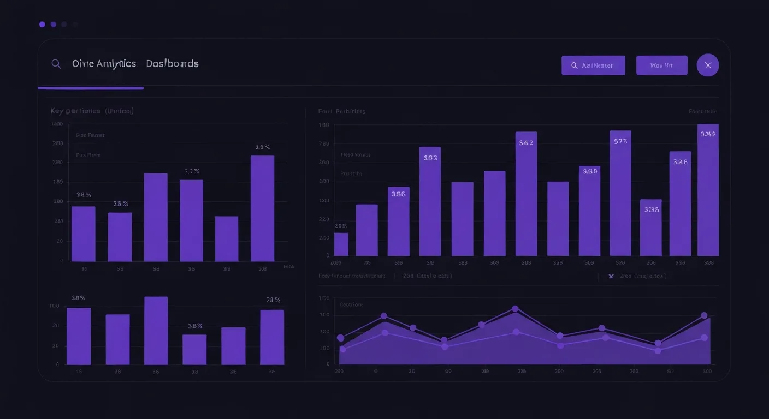This screenshot has height=419, width=769.
Task: Select the lower-left bar labeled 5.9%
Action: tap(194, 349)
